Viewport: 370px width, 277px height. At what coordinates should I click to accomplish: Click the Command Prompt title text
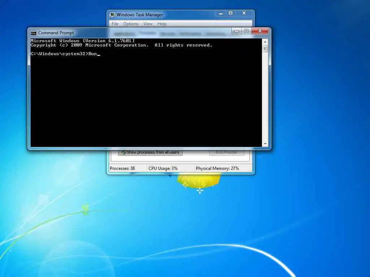click(x=56, y=33)
